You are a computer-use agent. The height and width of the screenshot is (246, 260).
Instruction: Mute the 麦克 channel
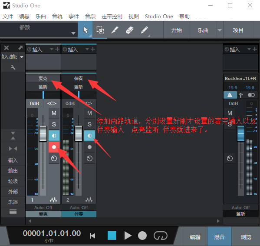(x=54, y=113)
